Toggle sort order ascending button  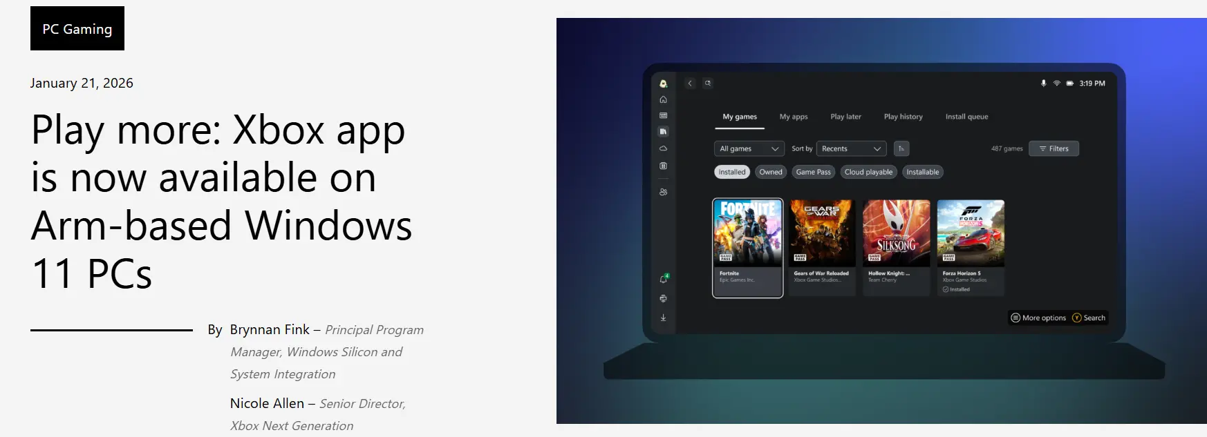point(901,148)
